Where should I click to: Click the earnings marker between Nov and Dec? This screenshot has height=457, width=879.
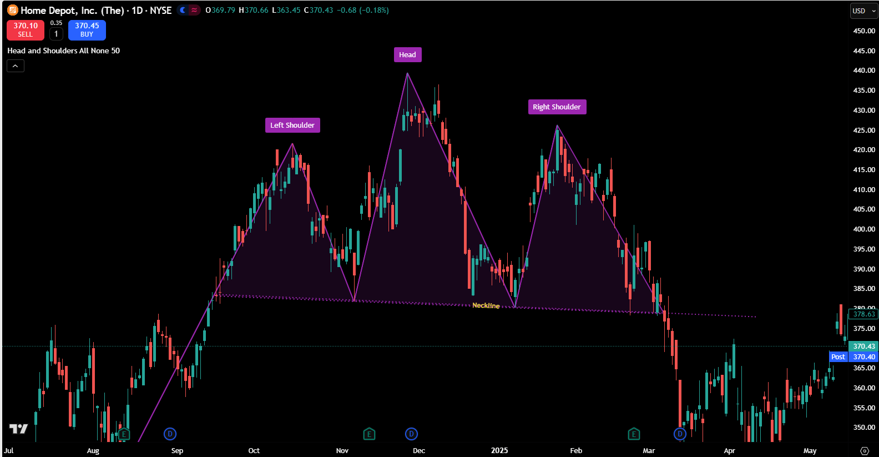pos(369,434)
